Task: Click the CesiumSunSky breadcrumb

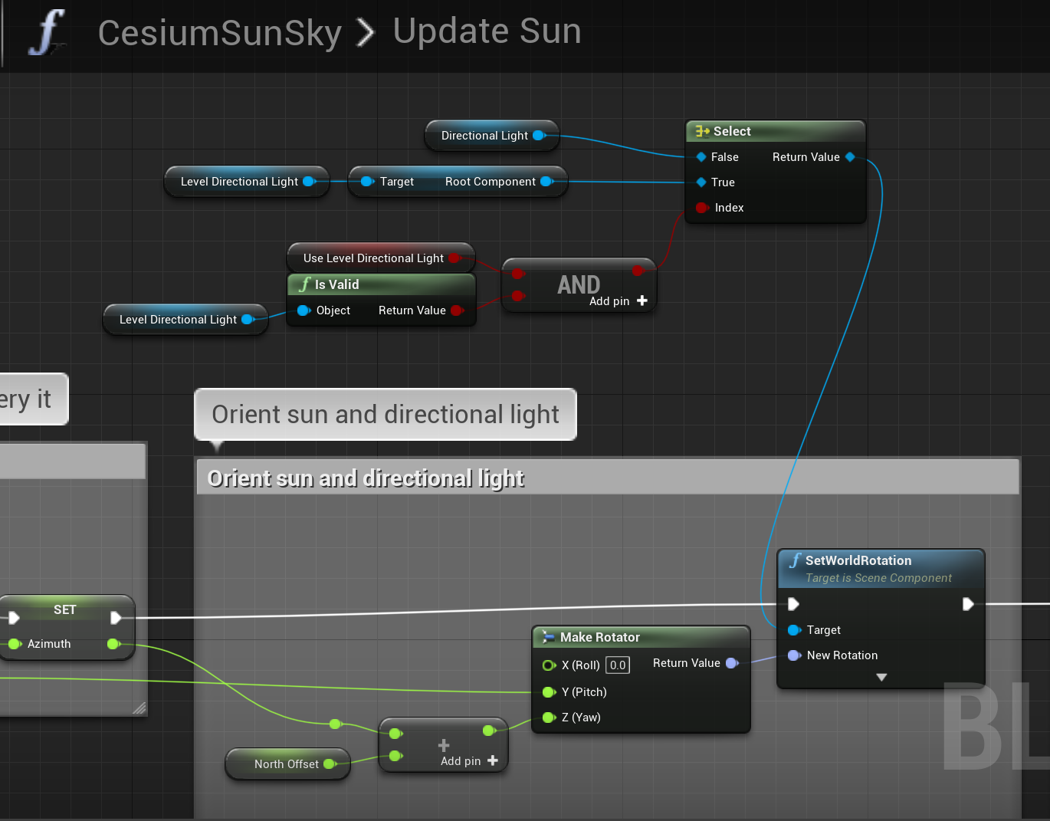Action: click(x=220, y=33)
